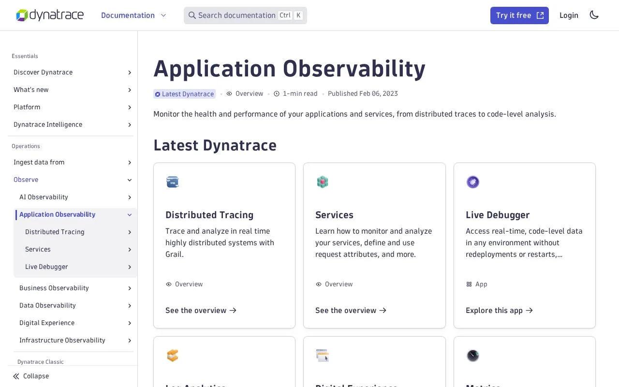Screen dimensions: 619x387
Task: Click the Collapse sidebar arrows icon
Action: (x=16, y=376)
